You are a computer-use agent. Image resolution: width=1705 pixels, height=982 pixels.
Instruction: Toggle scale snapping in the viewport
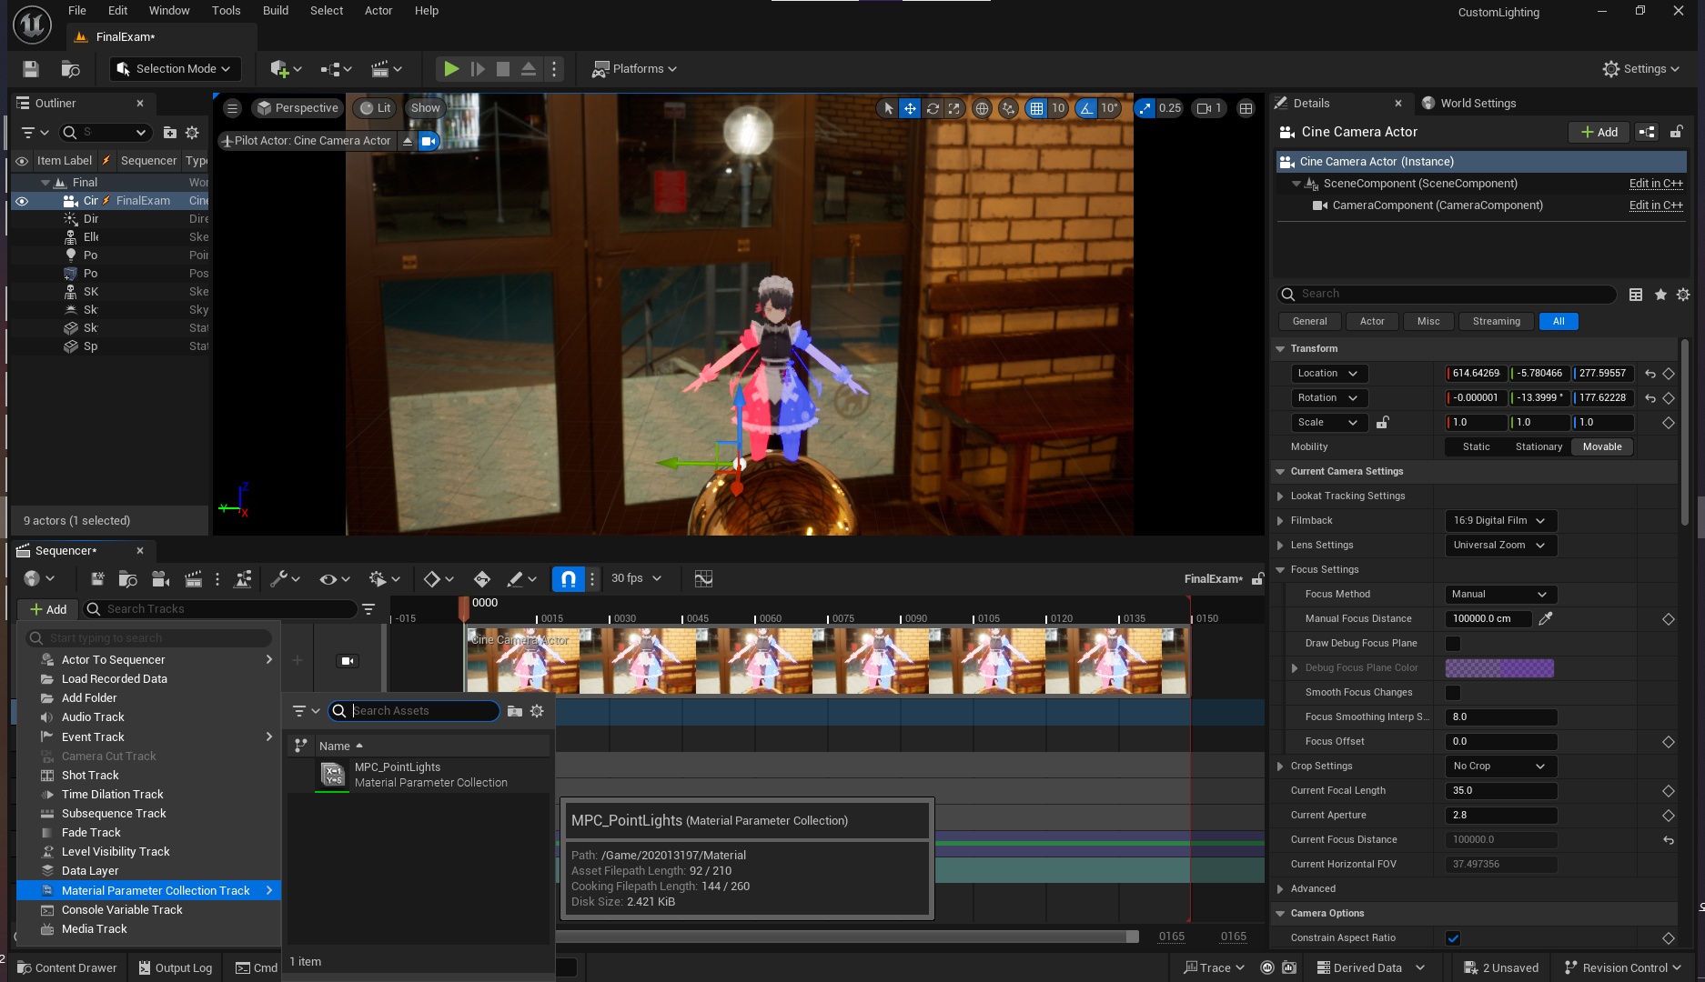(1145, 108)
